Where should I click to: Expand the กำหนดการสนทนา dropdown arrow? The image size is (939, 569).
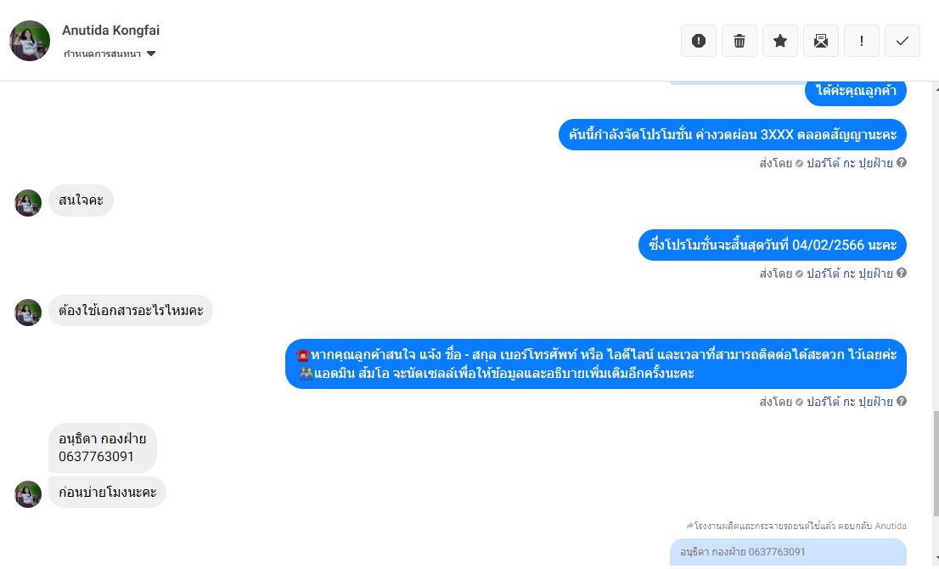click(151, 54)
